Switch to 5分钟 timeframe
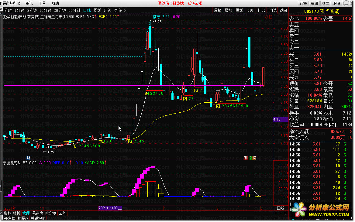The width and height of the screenshot is (355, 222). coord(32,10)
